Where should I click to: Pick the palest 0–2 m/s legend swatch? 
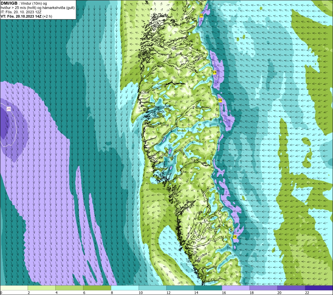pos(14,288)
